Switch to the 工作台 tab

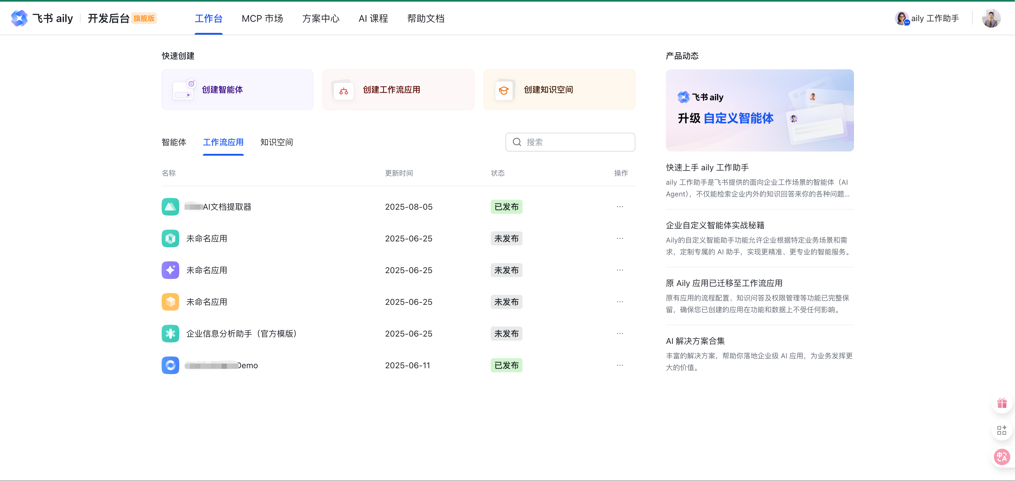[208, 18]
